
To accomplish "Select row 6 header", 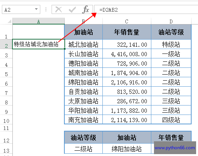I will 6,82.
